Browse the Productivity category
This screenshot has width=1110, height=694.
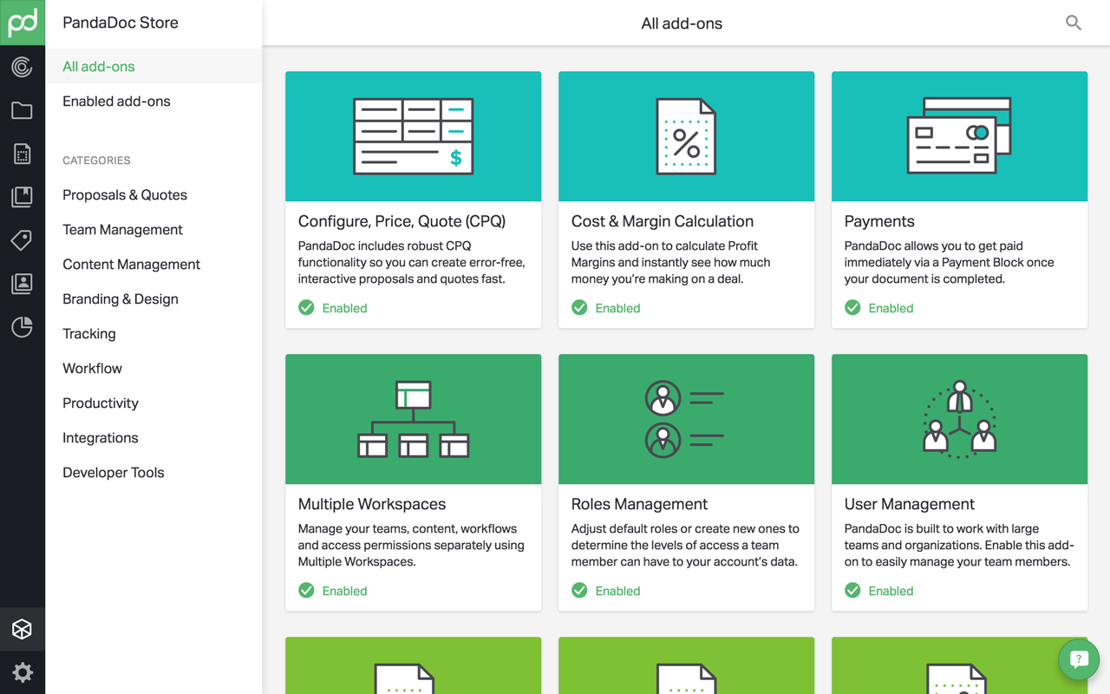coord(101,403)
